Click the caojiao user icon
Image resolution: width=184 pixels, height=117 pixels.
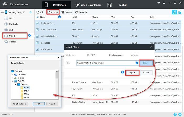pyautogui.click(x=15, y=78)
